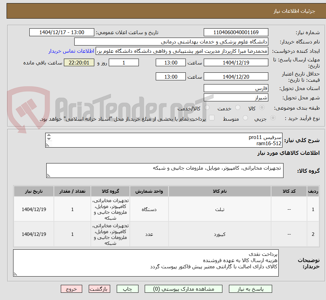Click the نام دستگاه خریدار field
Viewport: 326px width, 300px height.
[x=171, y=42]
